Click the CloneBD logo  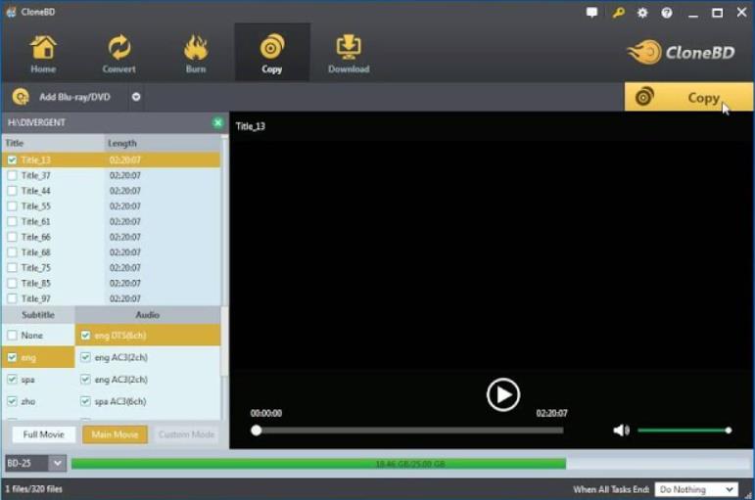(x=681, y=52)
